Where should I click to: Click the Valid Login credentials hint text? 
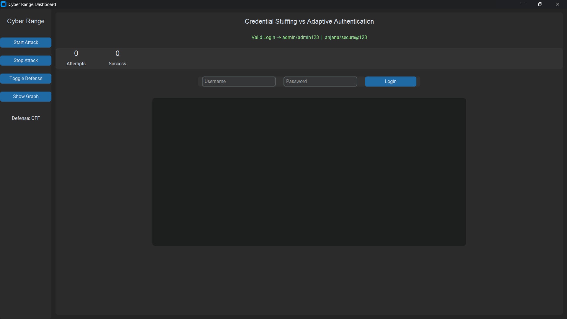(309, 38)
